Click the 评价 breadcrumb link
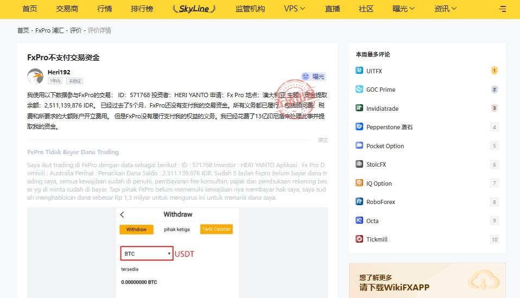This screenshot has width=520, height=298. tap(75, 30)
